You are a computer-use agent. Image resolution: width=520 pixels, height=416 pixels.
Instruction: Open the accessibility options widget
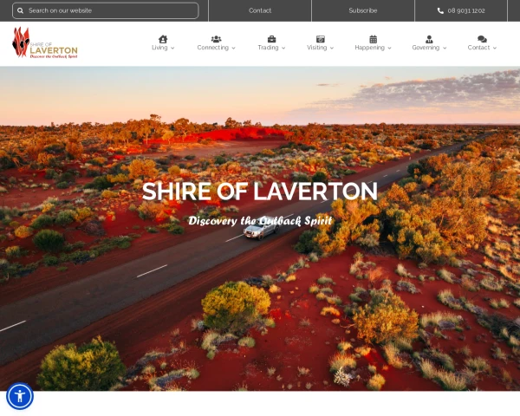(x=20, y=396)
